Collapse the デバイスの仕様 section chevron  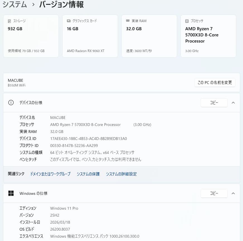point(233,103)
